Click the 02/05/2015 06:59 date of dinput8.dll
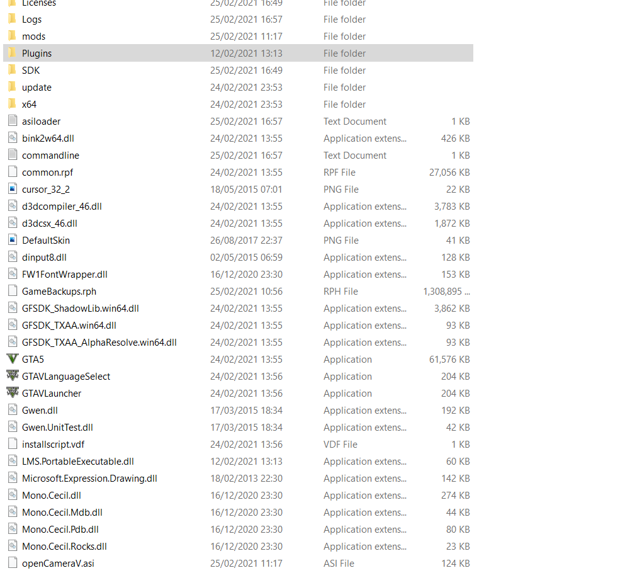 point(246,258)
